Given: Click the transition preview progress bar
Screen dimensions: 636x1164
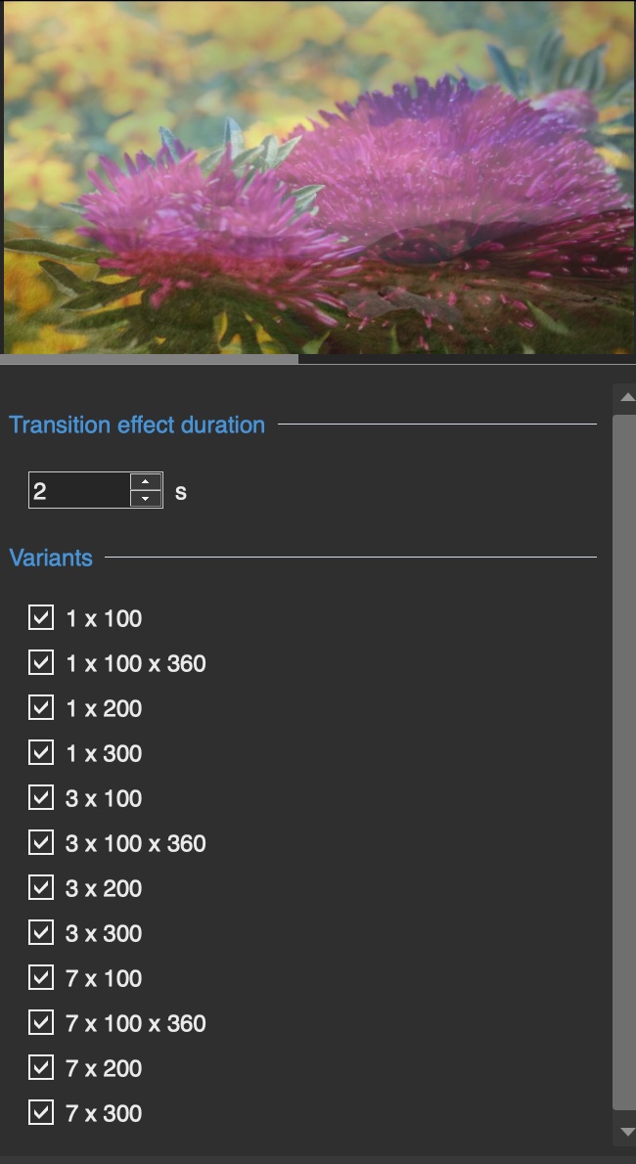Looking at the screenshot, I should pos(318,359).
